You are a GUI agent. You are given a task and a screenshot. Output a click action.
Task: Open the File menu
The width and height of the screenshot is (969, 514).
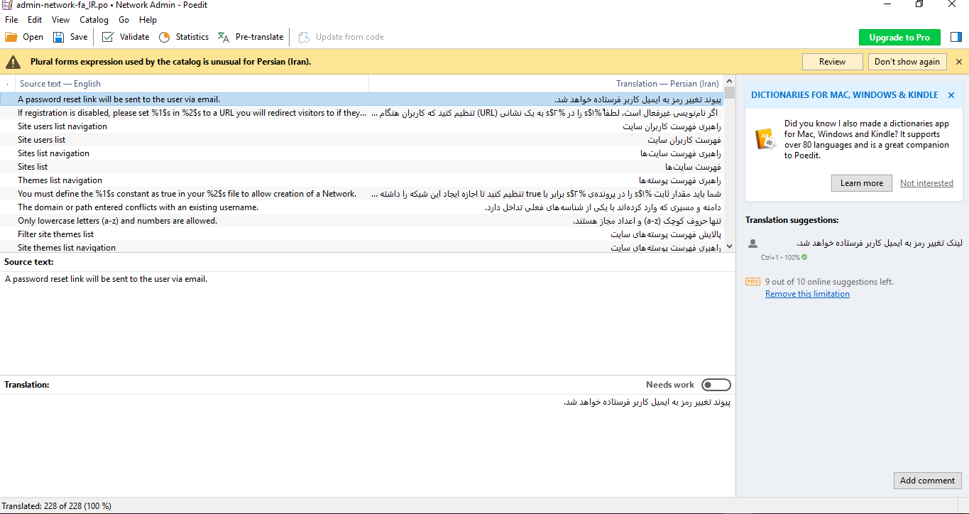tap(11, 20)
